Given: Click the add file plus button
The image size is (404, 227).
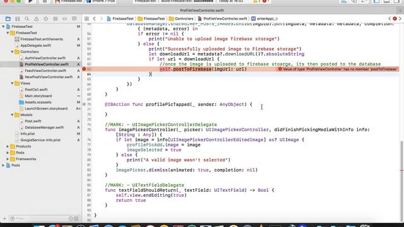Looking at the screenshot, I should tap(4, 219).
